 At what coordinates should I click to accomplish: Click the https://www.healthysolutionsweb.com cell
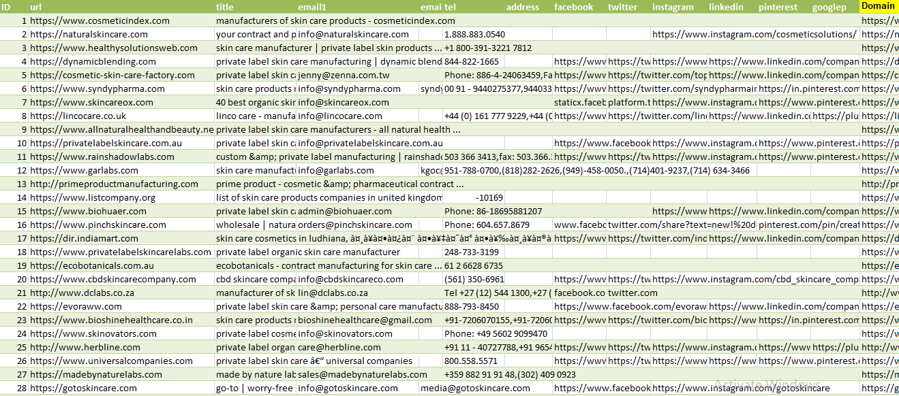pos(121,48)
